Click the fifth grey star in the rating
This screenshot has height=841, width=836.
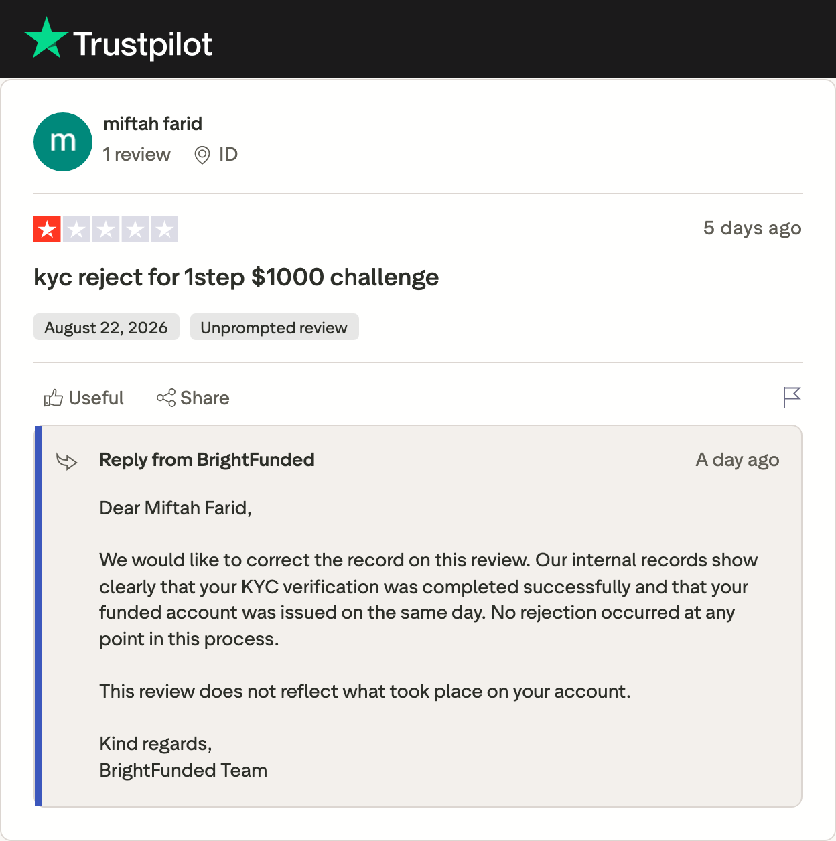point(165,229)
